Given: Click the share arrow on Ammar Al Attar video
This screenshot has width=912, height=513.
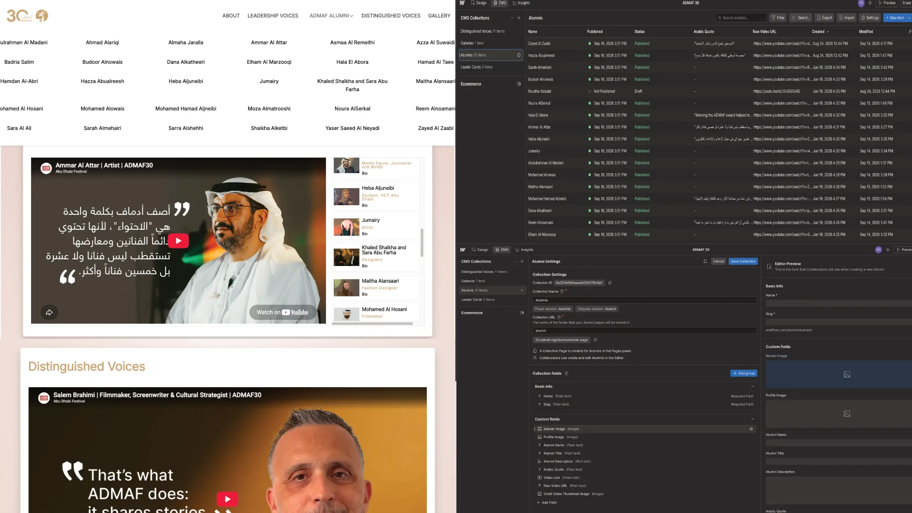Looking at the screenshot, I should click(x=49, y=312).
